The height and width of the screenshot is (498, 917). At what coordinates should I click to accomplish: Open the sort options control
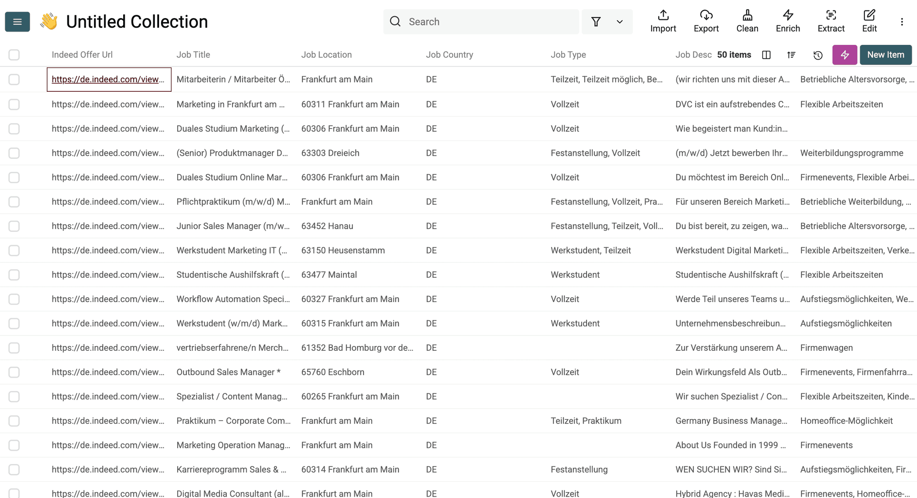click(x=791, y=55)
